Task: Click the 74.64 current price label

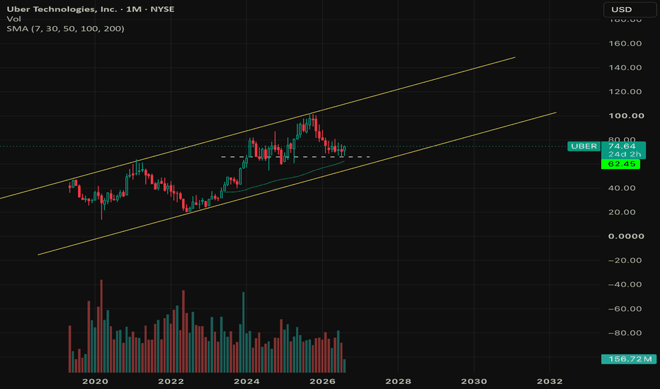Action: [x=622, y=146]
